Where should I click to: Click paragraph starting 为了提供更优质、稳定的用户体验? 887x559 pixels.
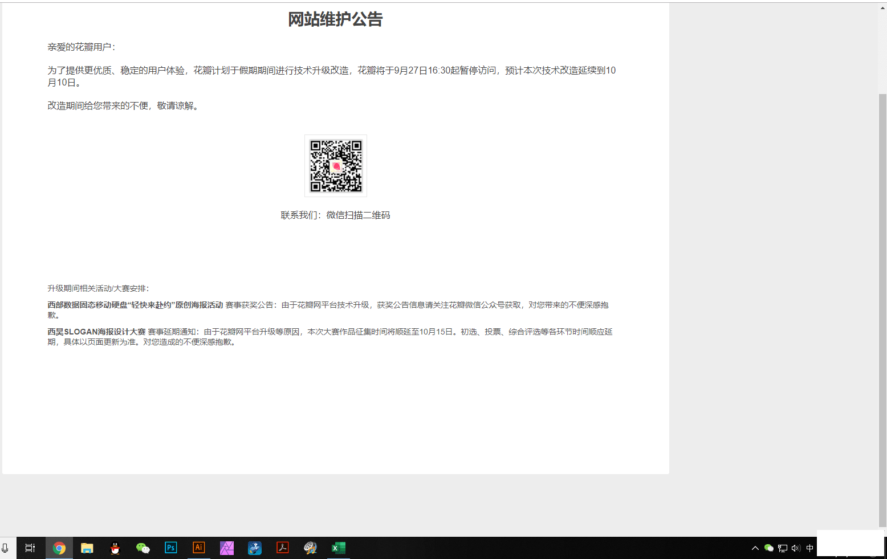(332, 76)
